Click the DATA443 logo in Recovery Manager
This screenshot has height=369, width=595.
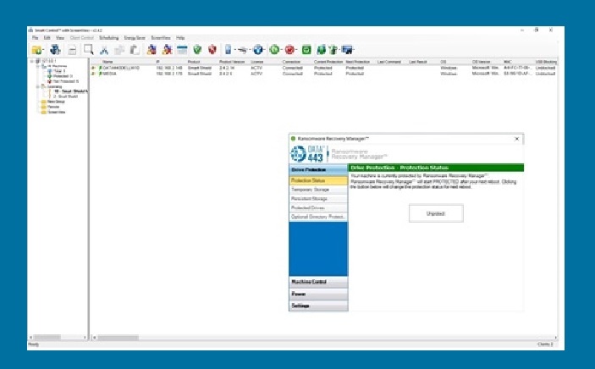tap(307, 154)
